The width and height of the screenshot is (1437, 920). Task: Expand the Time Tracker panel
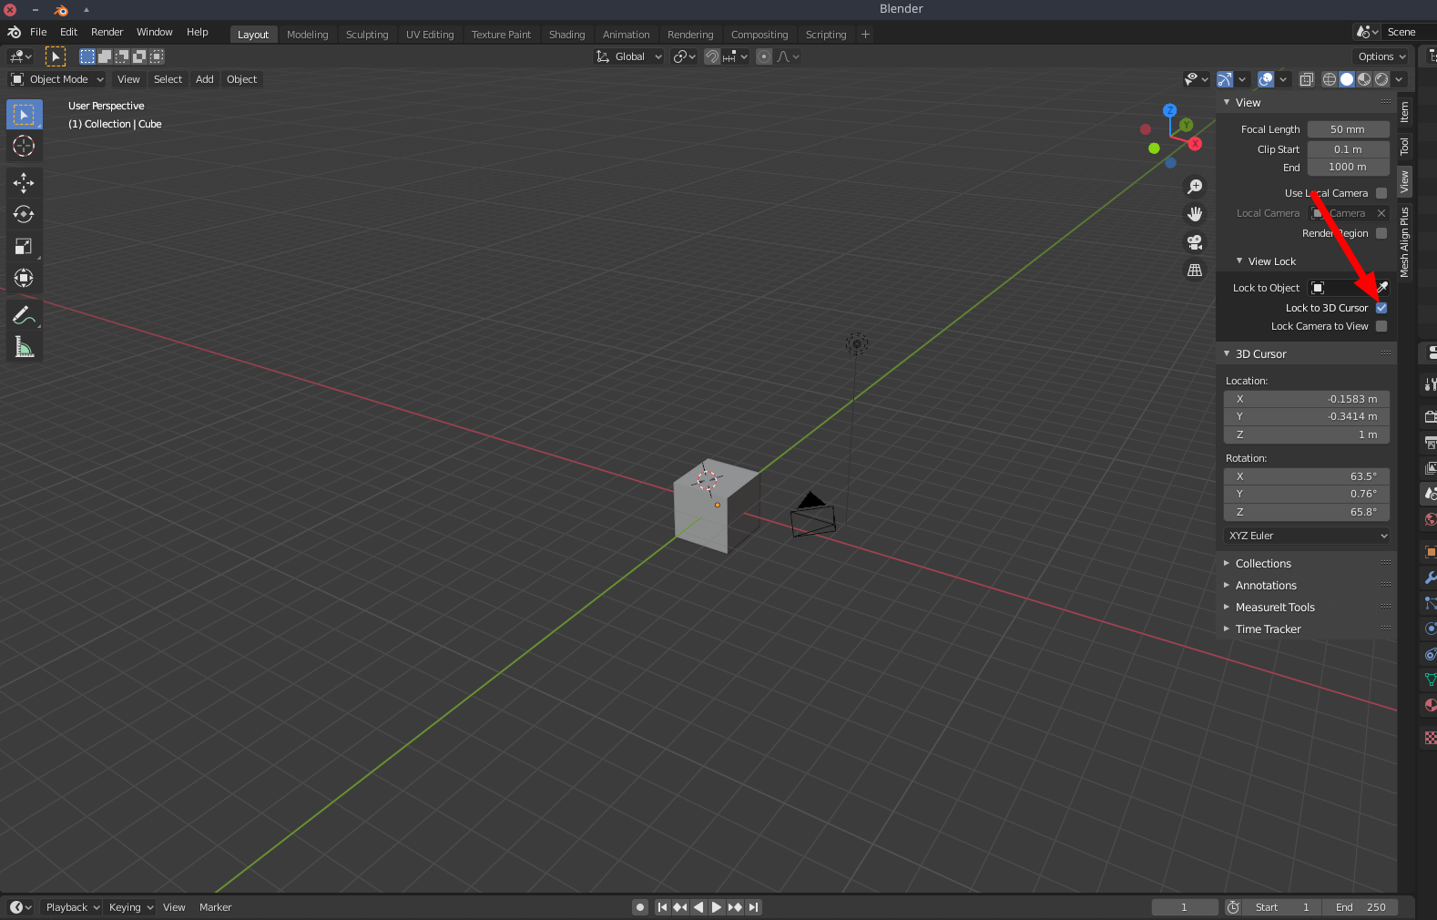tap(1227, 629)
